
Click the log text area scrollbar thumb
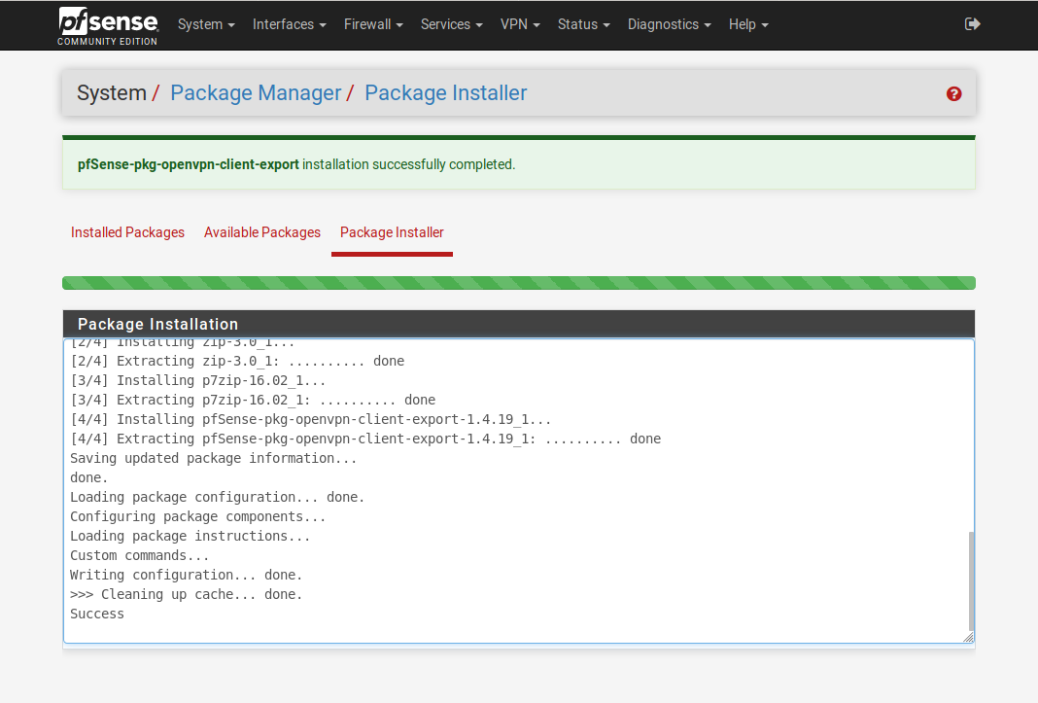click(x=971, y=581)
